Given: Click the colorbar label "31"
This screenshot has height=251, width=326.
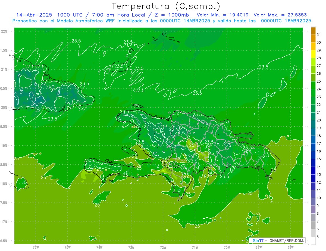Looking at the screenshot, I should (319, 35).
